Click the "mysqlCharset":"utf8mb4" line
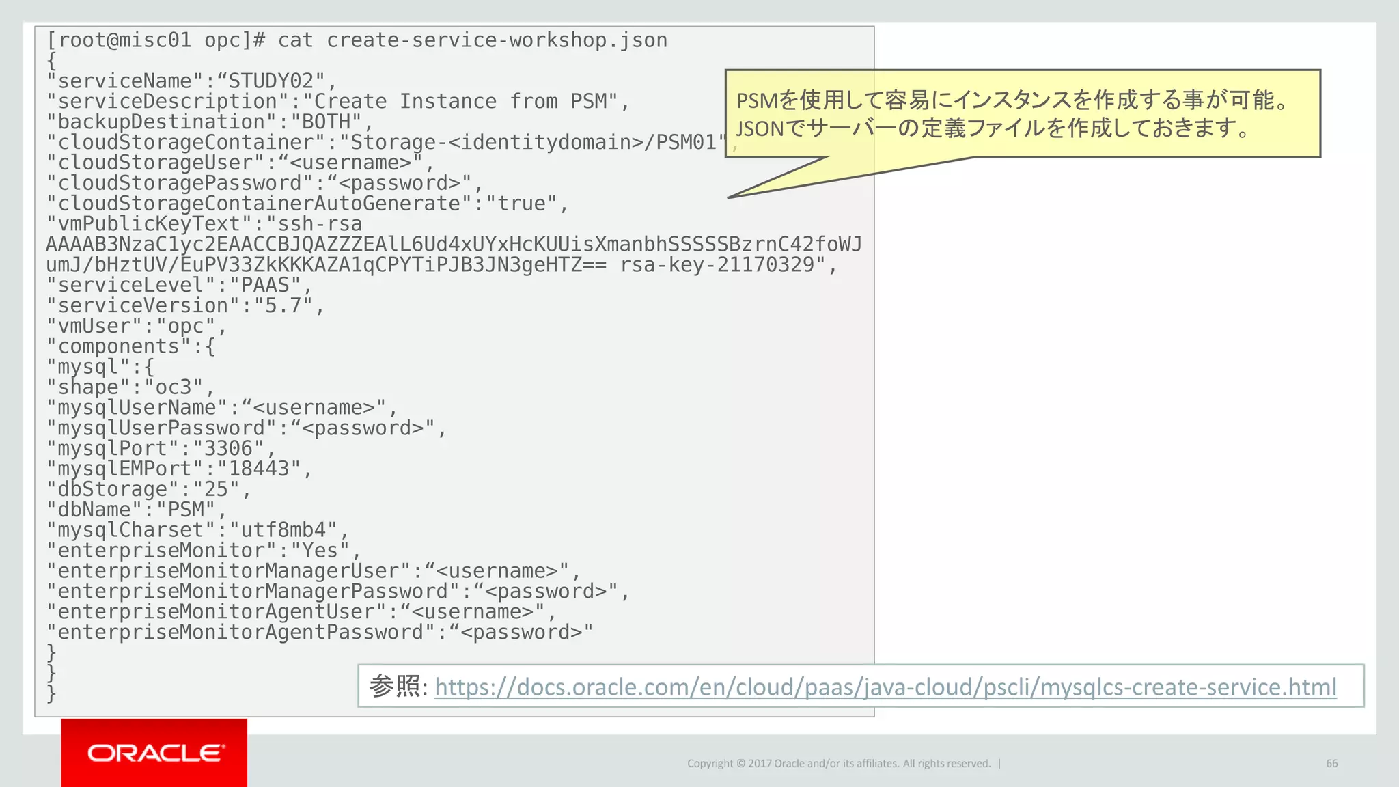 197,531
